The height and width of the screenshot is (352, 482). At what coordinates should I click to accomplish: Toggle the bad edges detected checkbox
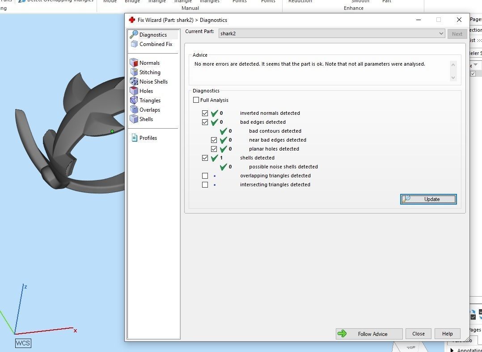205,122
